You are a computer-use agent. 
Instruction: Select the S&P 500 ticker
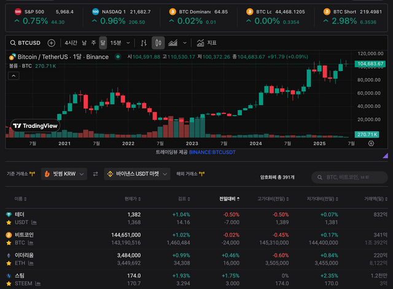coord(44,17)
